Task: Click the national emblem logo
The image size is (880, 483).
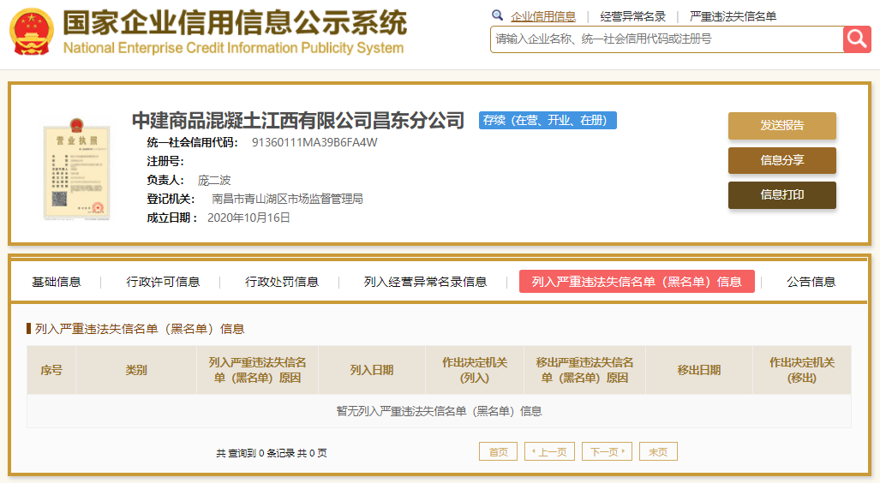Action: 32,32
